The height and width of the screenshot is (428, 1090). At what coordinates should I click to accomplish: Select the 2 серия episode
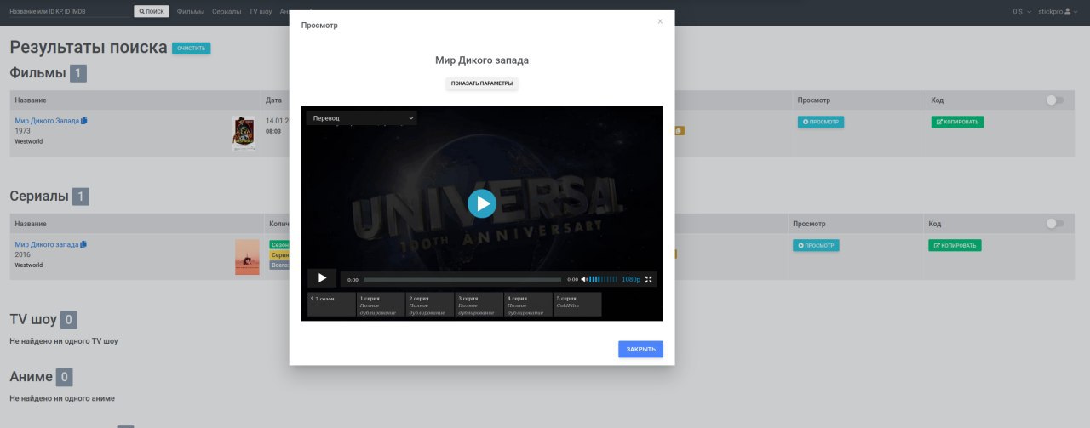(430, 304)
